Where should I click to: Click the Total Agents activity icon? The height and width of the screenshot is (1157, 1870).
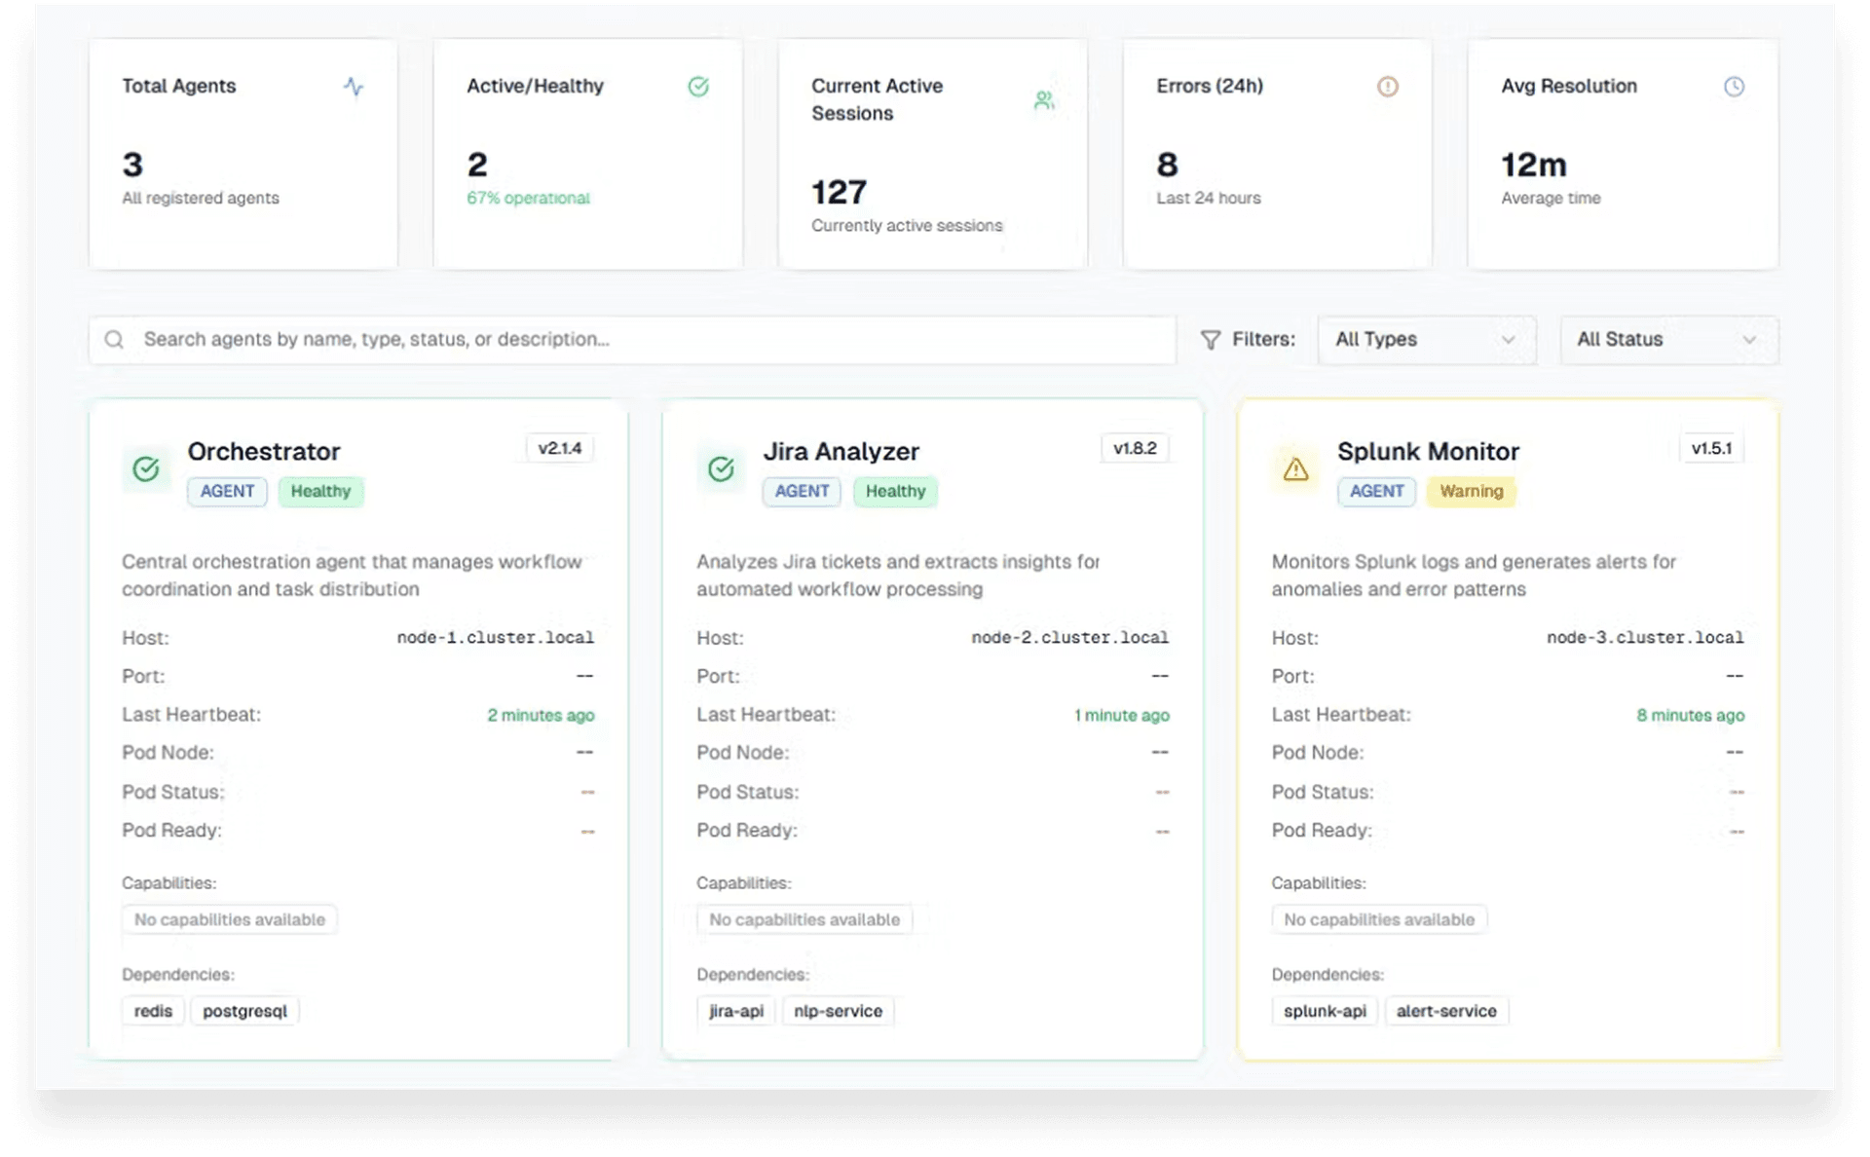355,88
